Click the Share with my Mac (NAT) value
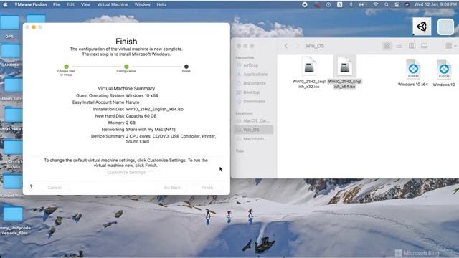This screenshot has height=258, width=459. pos(151,129)
